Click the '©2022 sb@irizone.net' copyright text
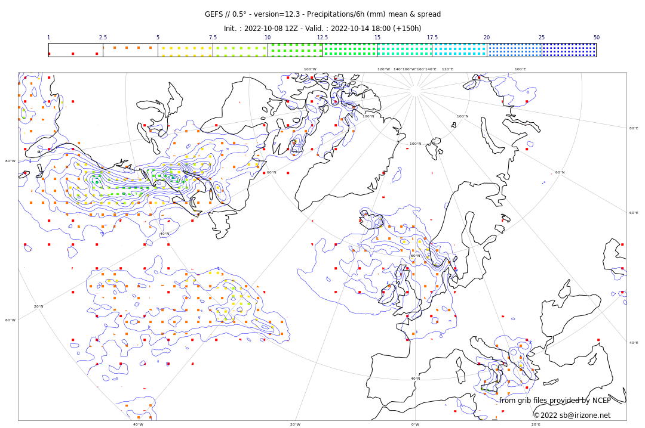 click(x=572, y=415)
